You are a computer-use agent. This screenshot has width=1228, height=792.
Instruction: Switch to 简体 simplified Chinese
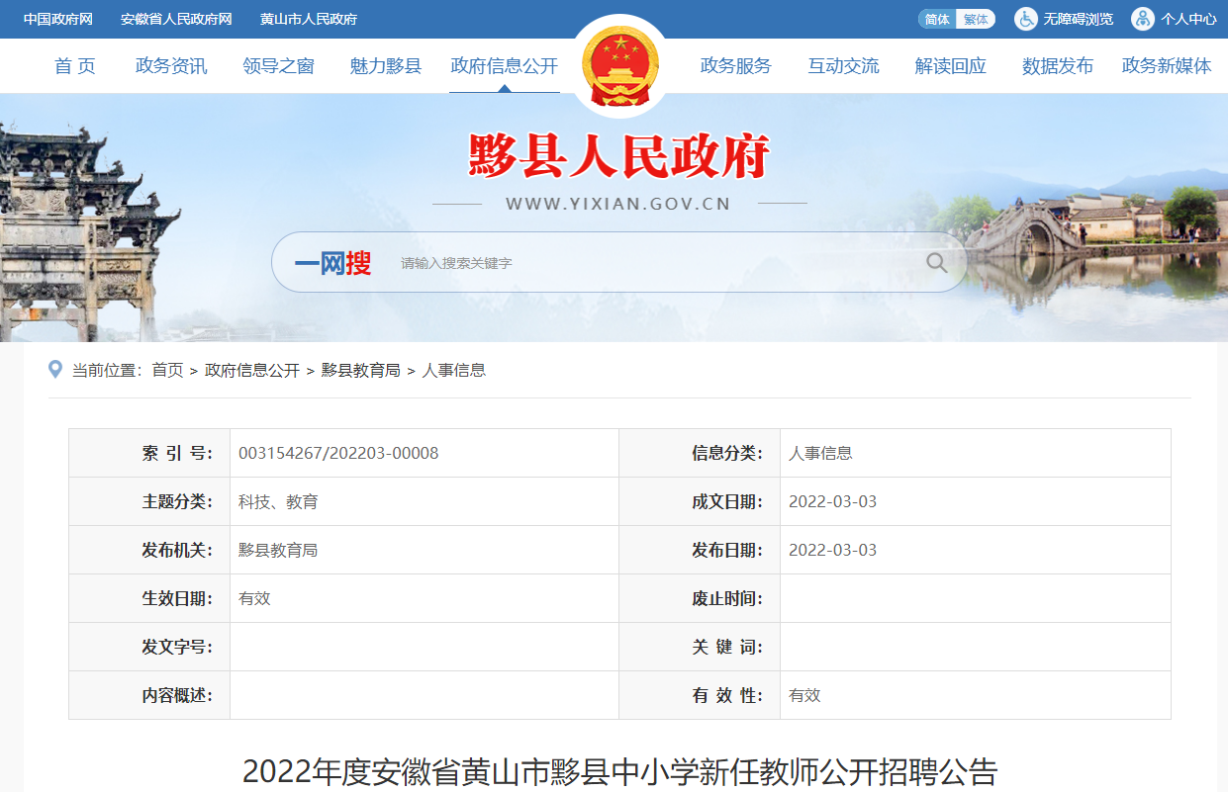coord(937,19)
